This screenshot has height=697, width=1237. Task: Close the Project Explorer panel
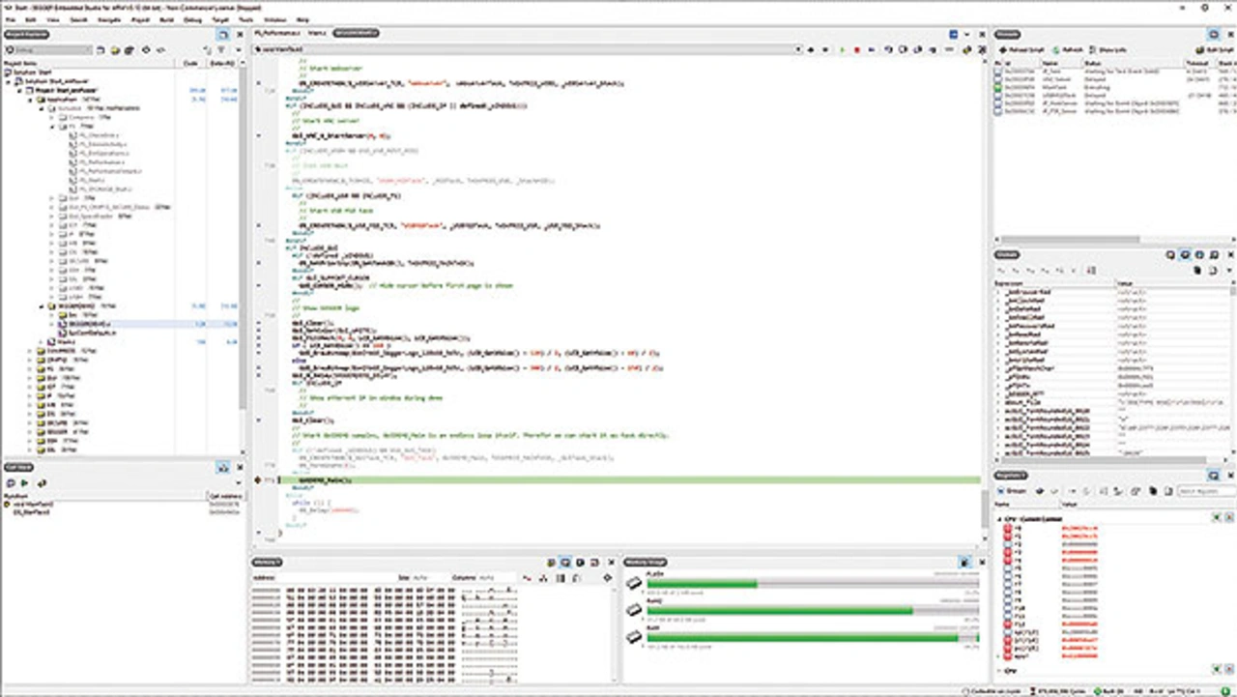point(238,34)
